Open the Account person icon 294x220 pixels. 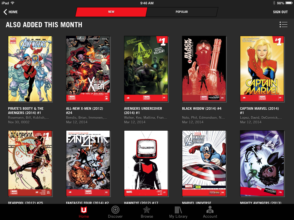click(x=210, y=210)
